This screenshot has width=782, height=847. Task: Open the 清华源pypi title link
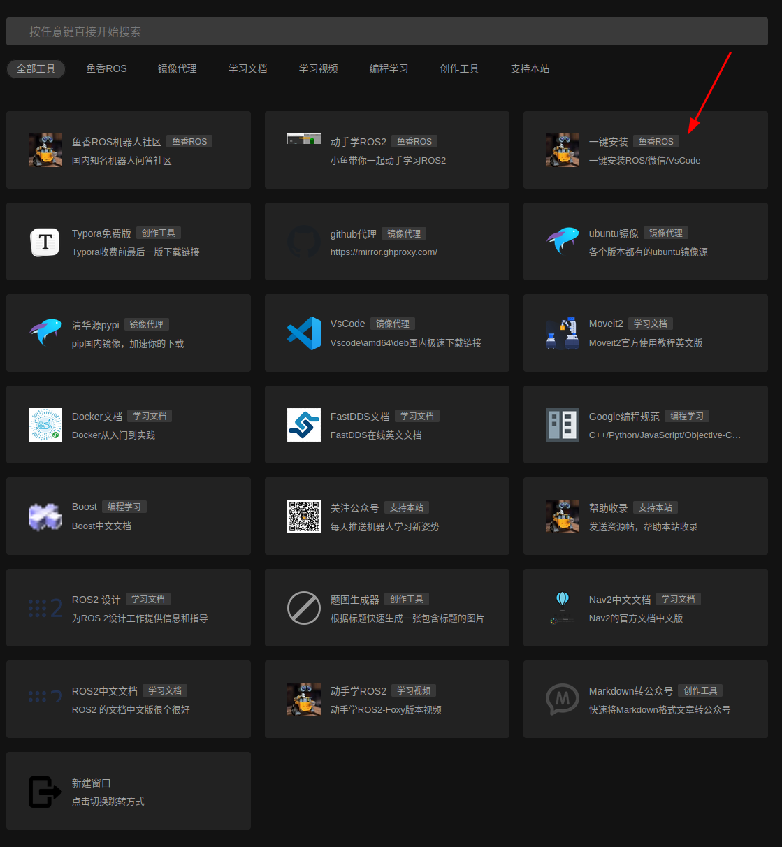96,325
